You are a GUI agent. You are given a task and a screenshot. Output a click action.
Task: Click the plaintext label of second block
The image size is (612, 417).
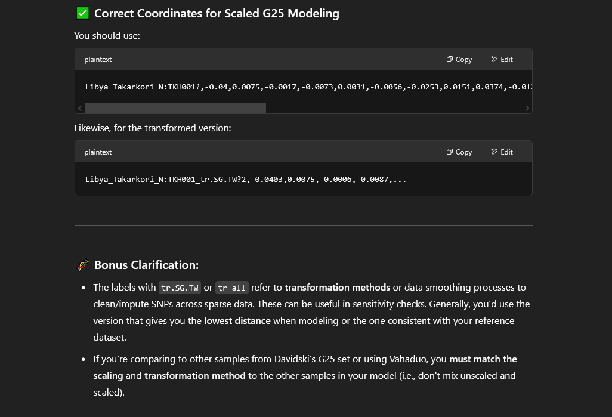tap(98, 152)
